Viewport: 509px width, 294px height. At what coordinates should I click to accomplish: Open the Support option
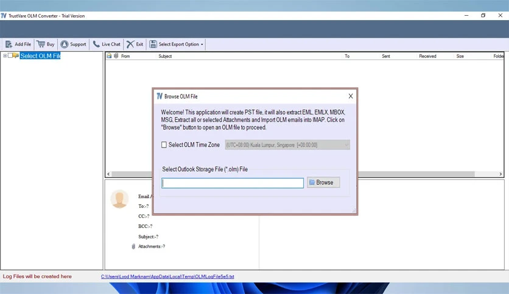[x=73, y=44]
